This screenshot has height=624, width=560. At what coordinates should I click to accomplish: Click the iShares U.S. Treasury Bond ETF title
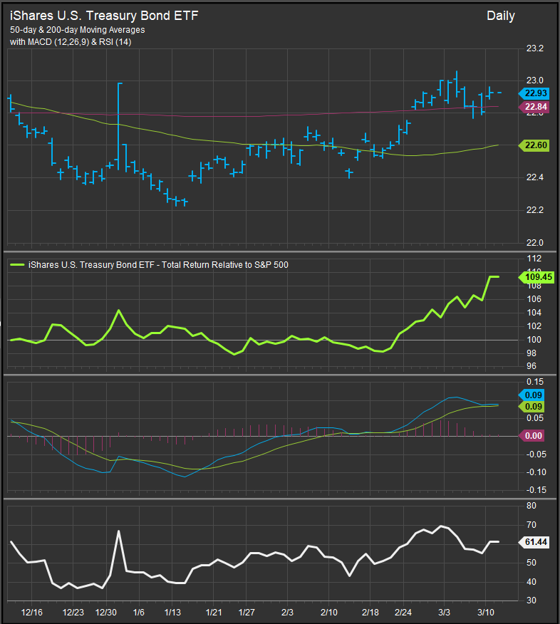tap(104, 16)
